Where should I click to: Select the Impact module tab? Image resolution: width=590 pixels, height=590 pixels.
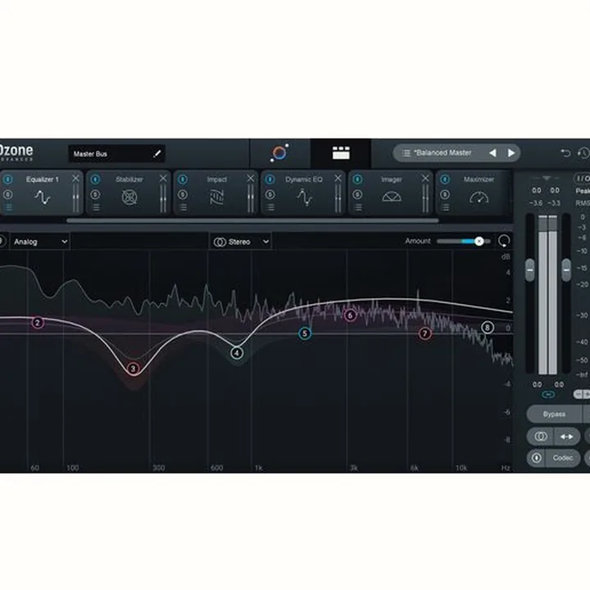(x=216, y=193)
